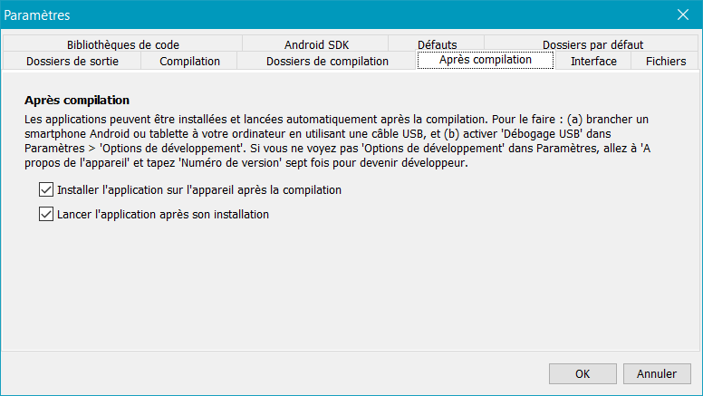Open the Bibliothèques de code tab
Viewport: 703px width, 396px height.
coord(123,44)
